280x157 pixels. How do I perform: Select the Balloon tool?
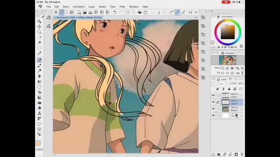(39, 124)
